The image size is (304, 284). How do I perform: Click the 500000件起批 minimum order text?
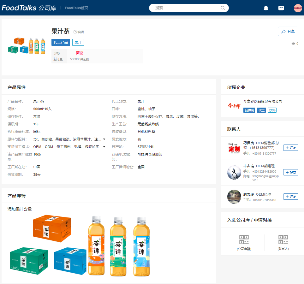80,59
